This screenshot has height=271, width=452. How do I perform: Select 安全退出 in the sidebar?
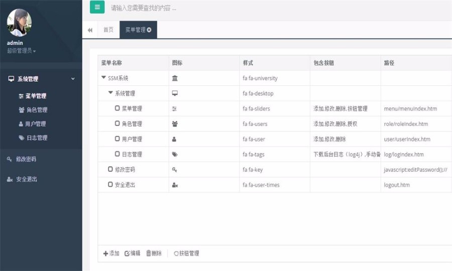point(27,179)
